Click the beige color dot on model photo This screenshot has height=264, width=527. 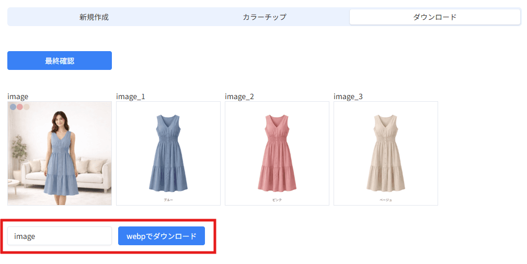point(27,107)
